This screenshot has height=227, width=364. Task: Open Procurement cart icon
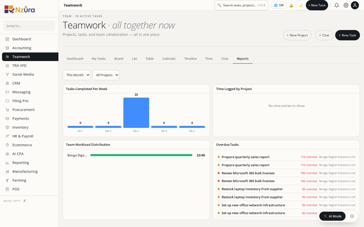[7, 110]
